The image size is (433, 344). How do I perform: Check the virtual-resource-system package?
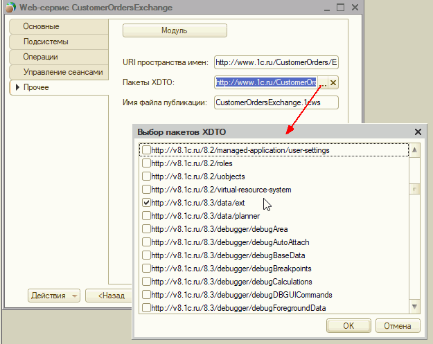pos(146,190)
